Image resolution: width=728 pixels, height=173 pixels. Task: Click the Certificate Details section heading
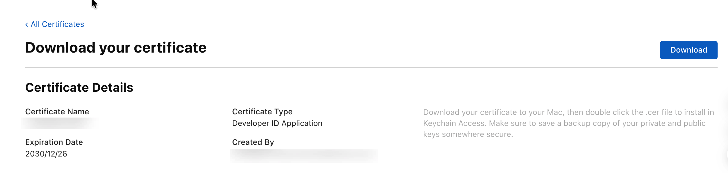(79, 88)
